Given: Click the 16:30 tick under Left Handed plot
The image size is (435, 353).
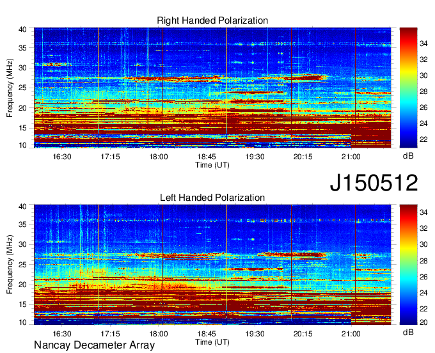Looking at the screenshot, I should pyautogui.click(x=62, y=334).
